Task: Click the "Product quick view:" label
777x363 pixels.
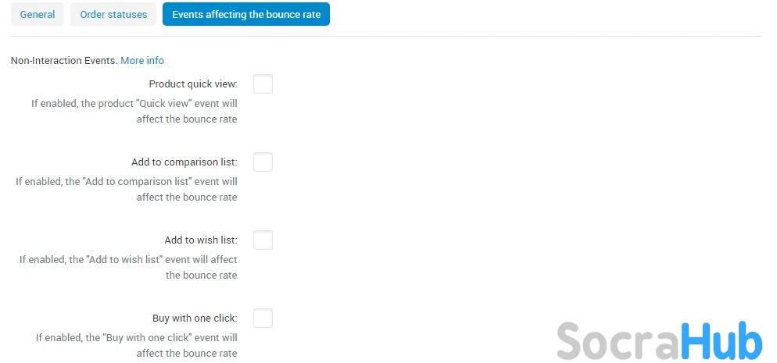Action: point(193,84)
